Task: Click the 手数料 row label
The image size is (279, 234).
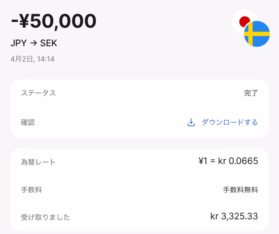Action: 32,190
